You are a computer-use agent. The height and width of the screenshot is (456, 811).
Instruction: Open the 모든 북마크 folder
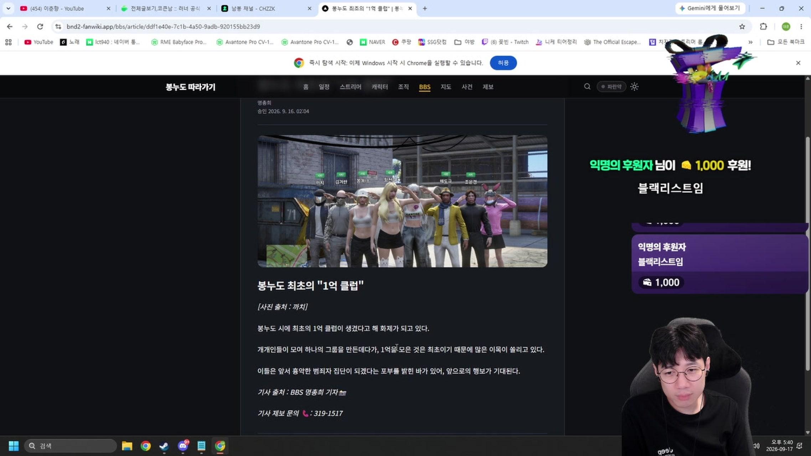[786, 42]
